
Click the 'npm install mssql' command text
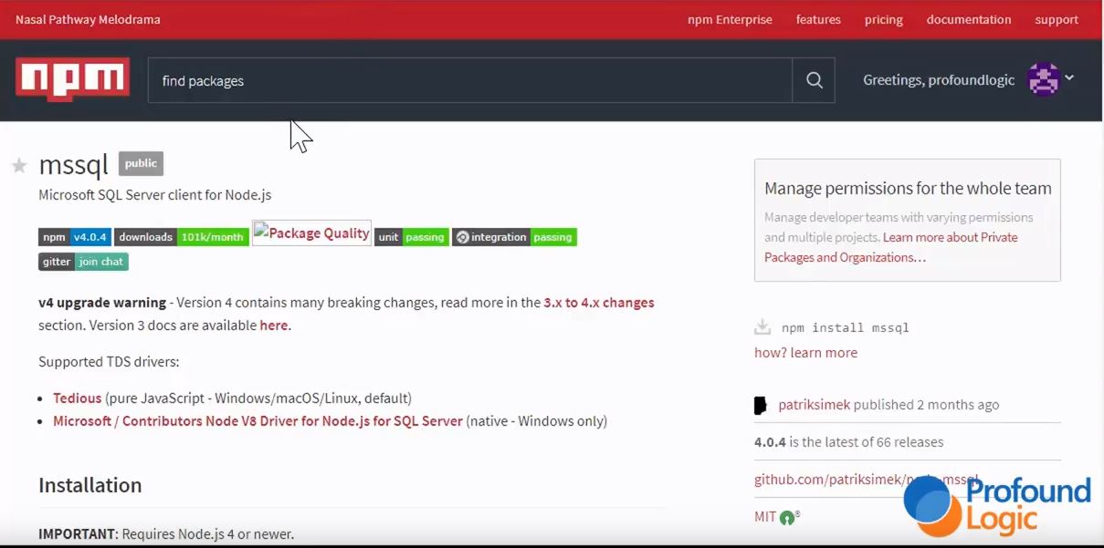click(846, 327)
